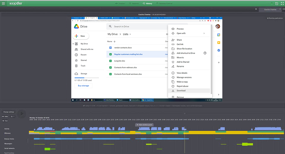Close the Cecilia Charles tab

[279, 9]
